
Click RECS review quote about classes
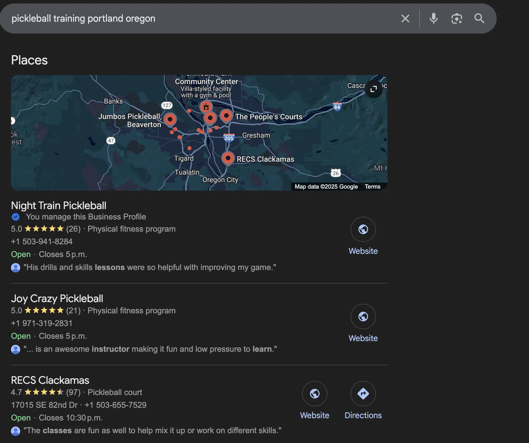(x=152, y=431)
